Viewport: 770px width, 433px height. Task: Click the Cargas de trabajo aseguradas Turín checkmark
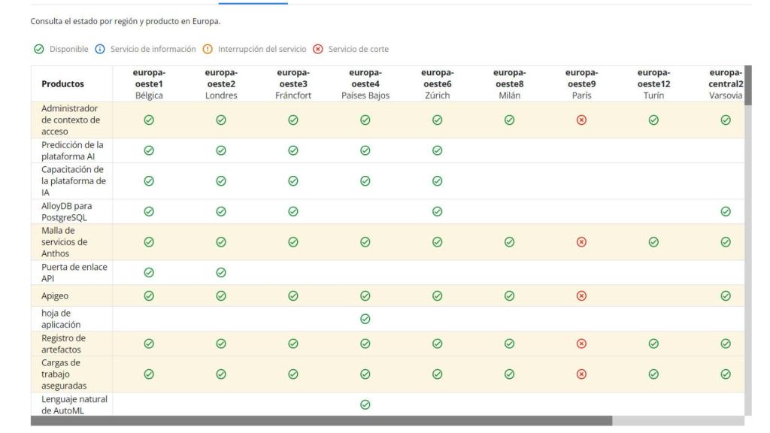click(x=653, y=374)
